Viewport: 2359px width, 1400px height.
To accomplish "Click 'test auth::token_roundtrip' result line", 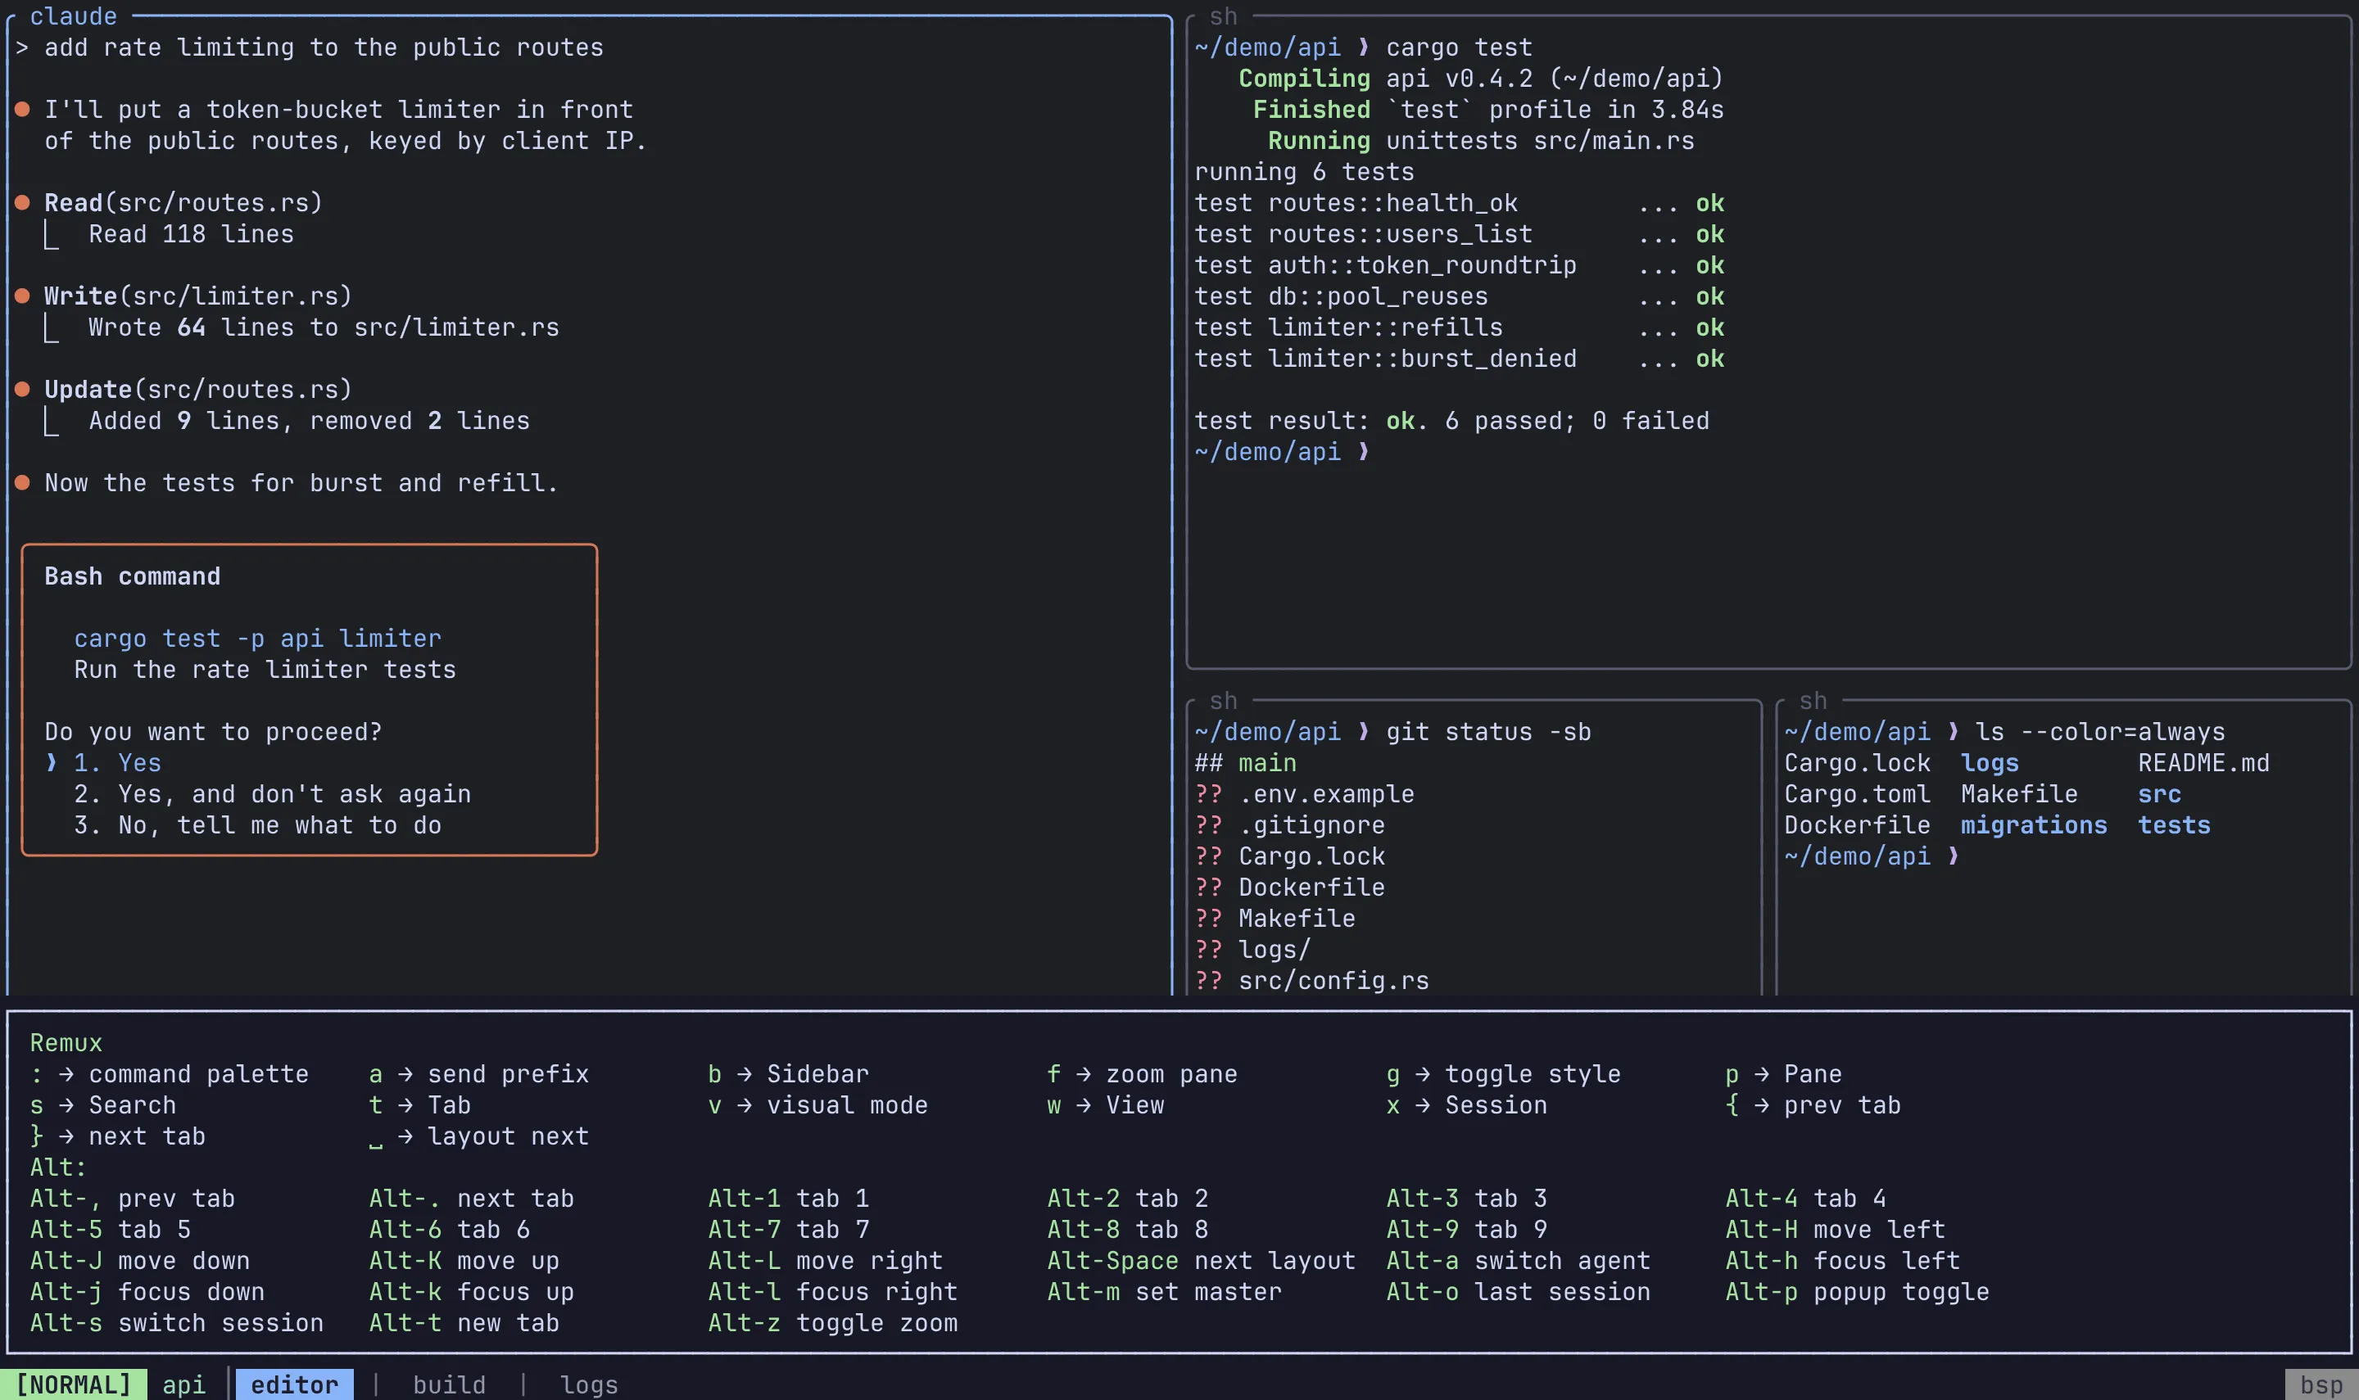I will point(1459,265).
